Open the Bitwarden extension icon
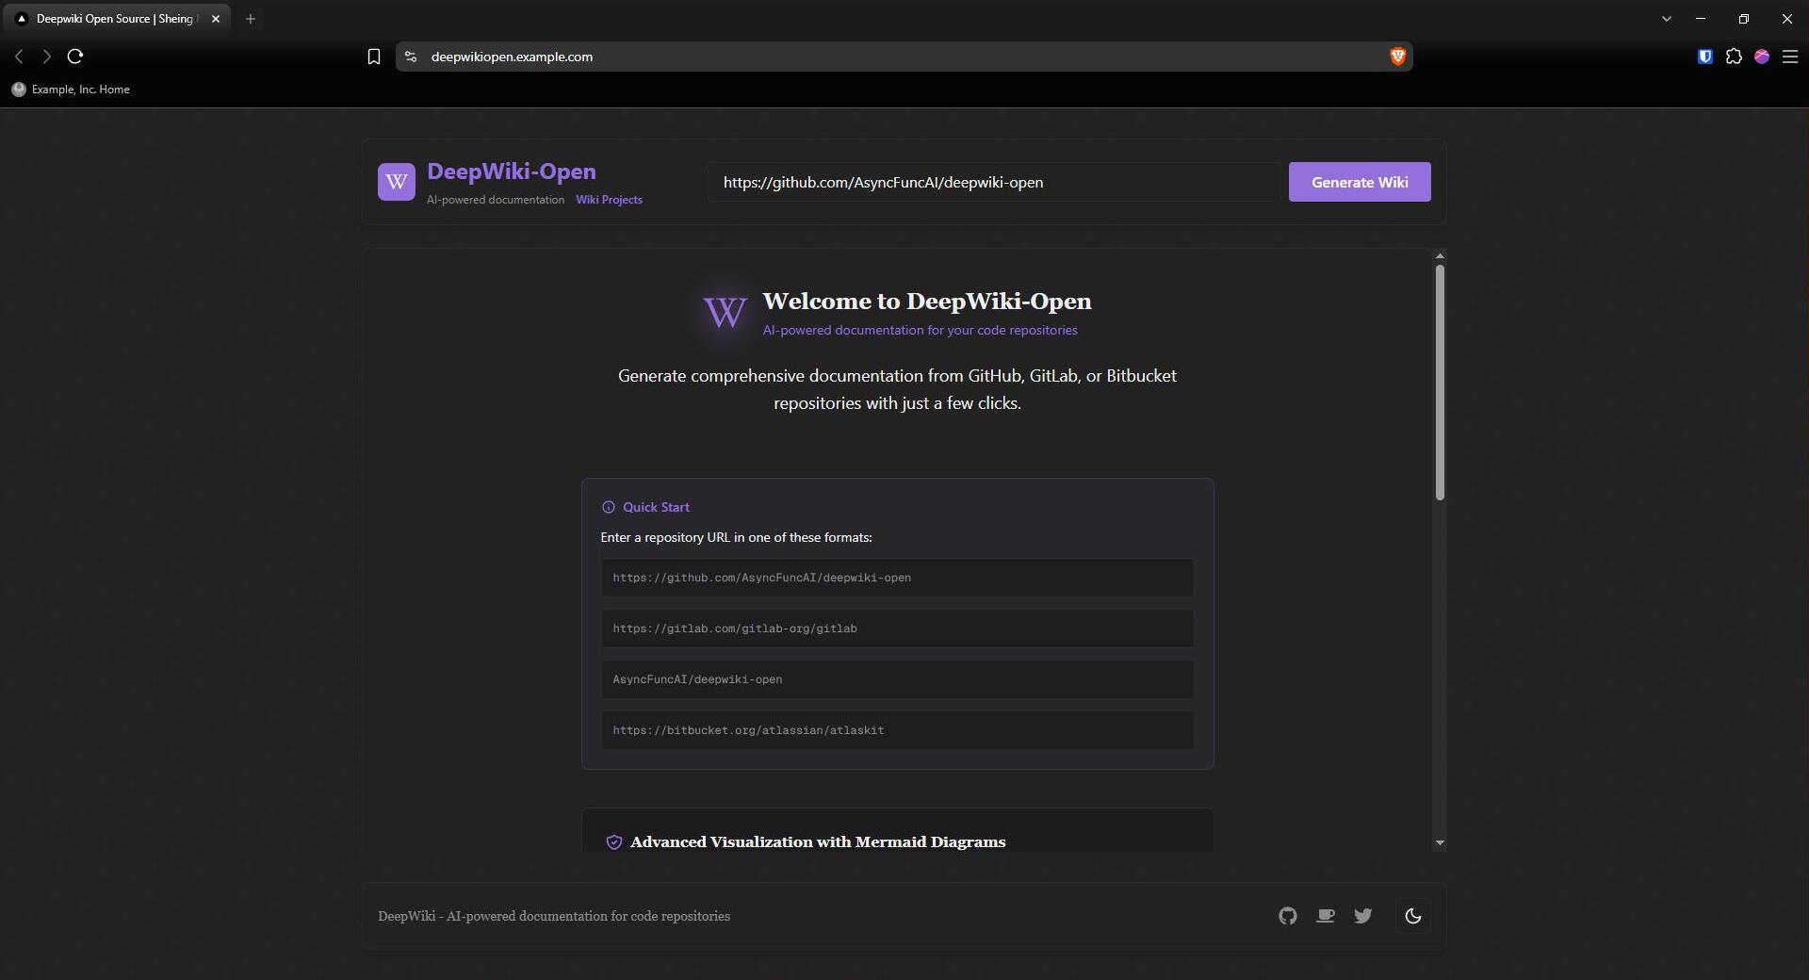 tap(1704, 57)
